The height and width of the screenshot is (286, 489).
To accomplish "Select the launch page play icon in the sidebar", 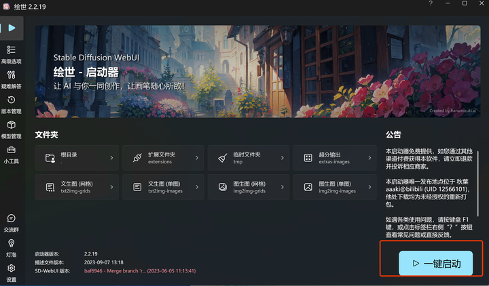I will (x=12, y=28).
